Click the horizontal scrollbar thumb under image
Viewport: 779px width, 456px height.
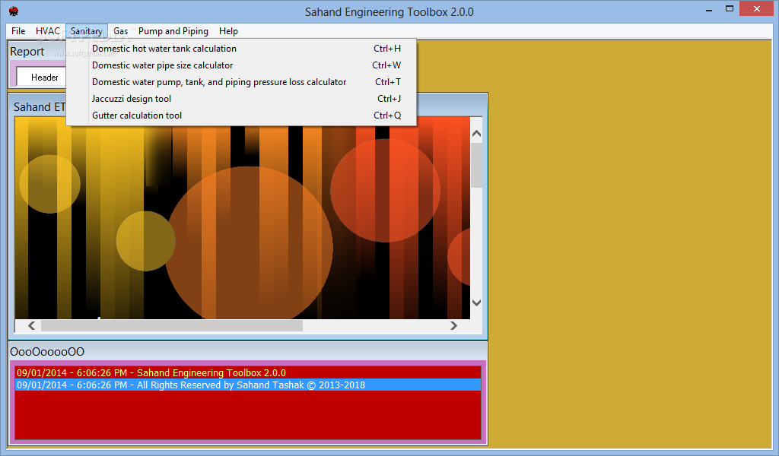click(x=172, y=325)
